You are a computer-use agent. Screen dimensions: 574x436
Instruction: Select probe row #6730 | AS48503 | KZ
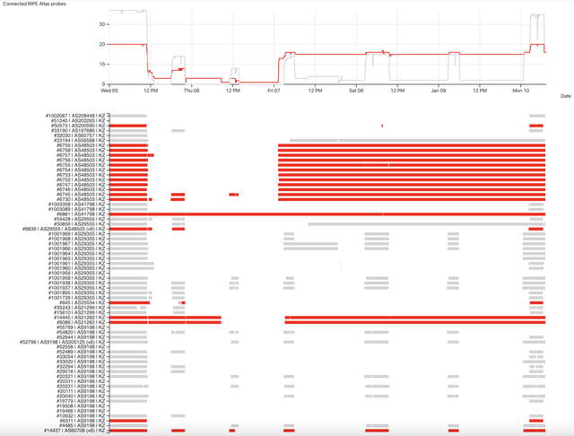[x=81, y=199]
